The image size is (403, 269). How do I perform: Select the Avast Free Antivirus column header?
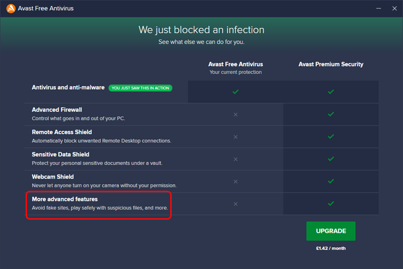coord(236,64)
